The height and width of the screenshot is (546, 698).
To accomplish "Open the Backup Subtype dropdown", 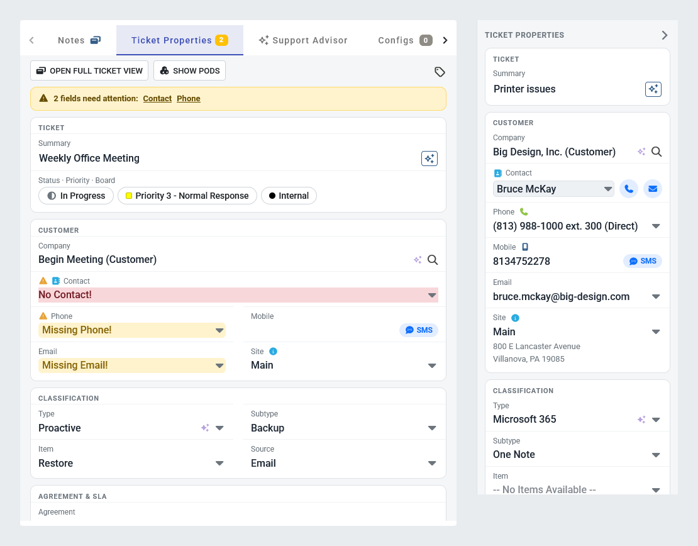I will pos(344,428).
